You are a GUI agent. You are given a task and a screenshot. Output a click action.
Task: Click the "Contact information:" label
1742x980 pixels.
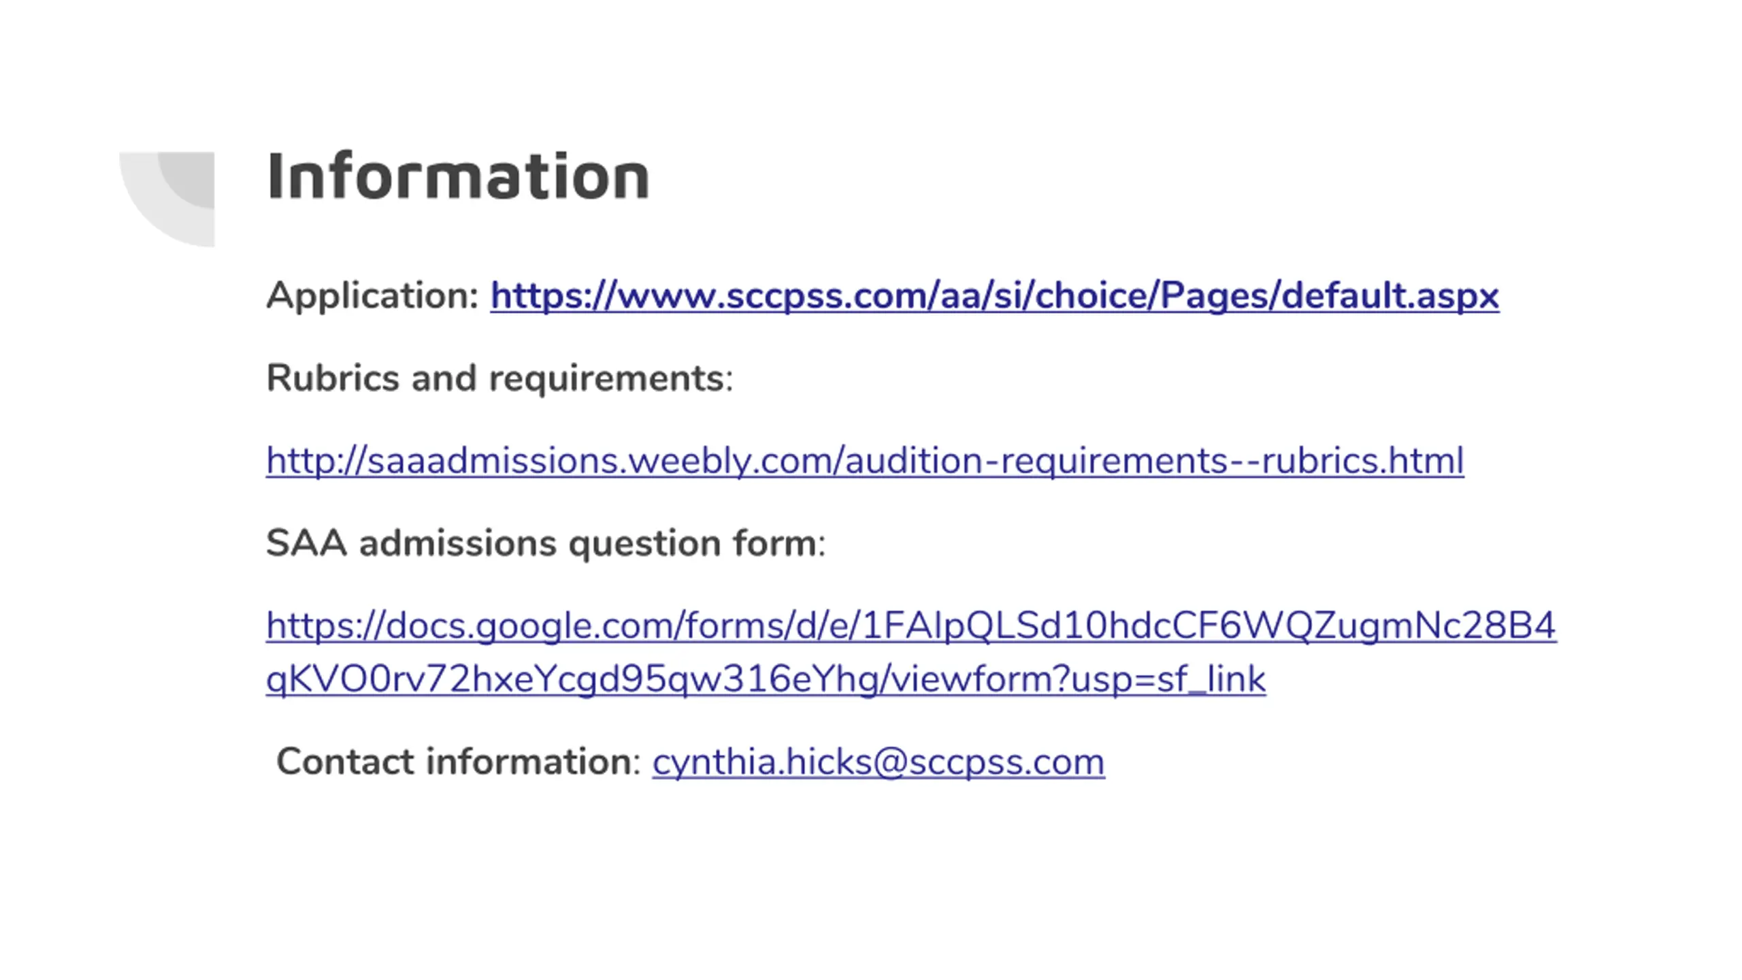pos(459,762)
